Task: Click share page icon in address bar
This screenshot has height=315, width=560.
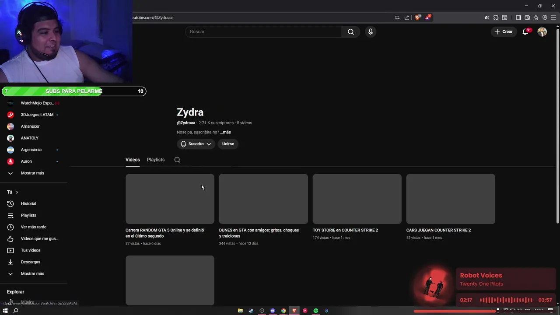Action: coord(407,17)
